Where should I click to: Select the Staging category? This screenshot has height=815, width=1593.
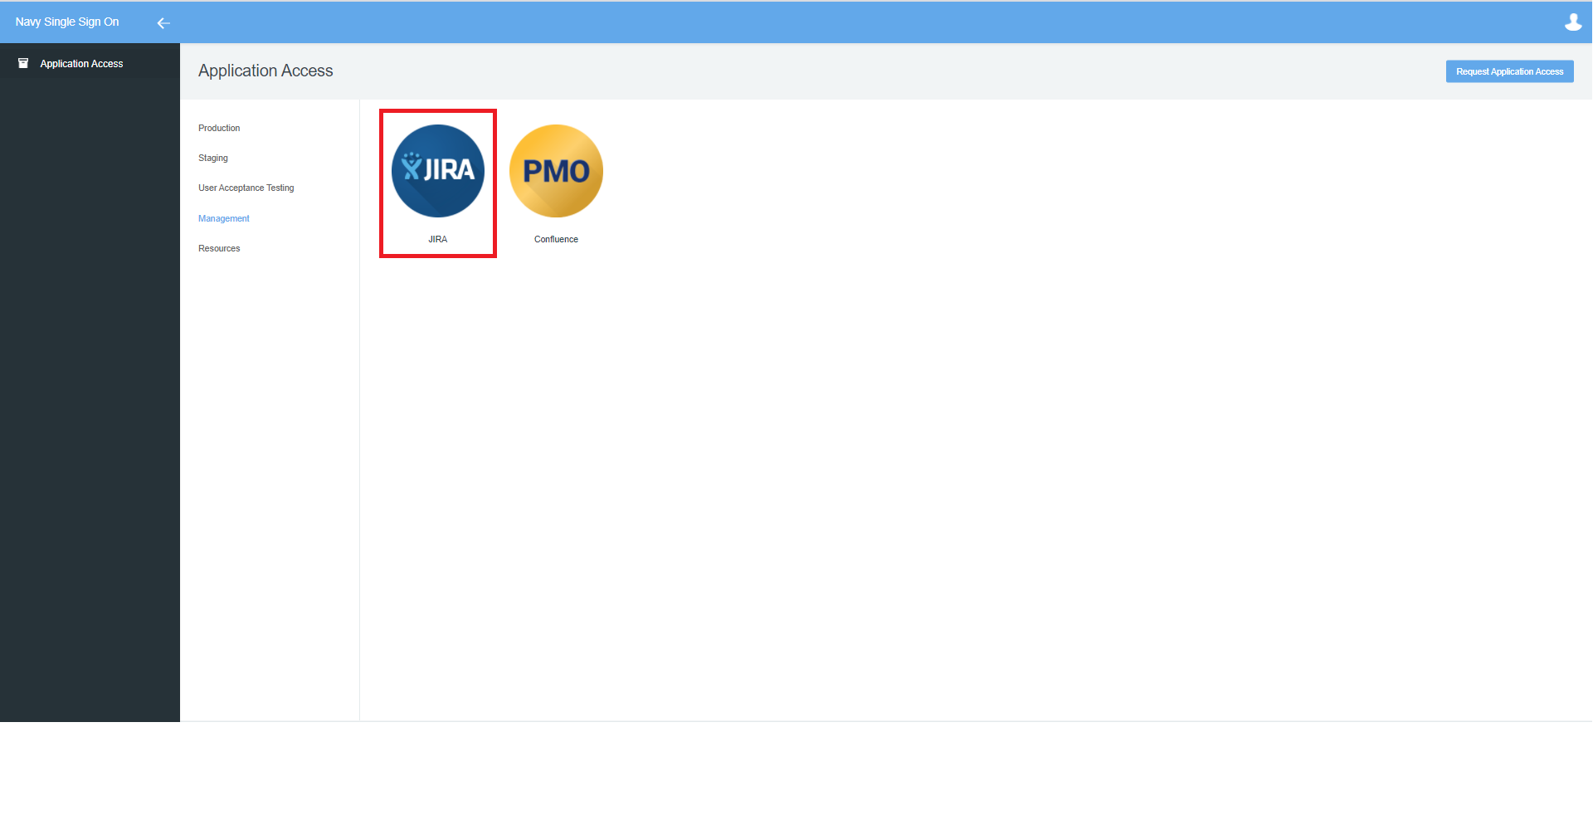(213, 158)
